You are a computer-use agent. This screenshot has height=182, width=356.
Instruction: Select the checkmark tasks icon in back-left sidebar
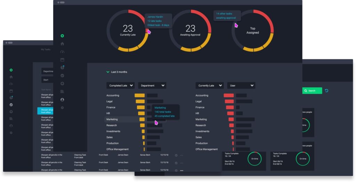click(11, 105)
